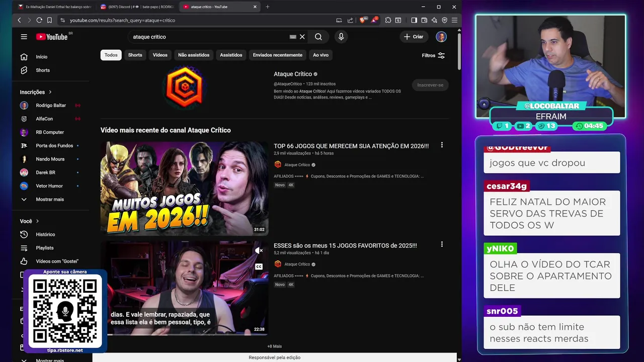Select the Não assistidos filter chip

click(194, 55)
